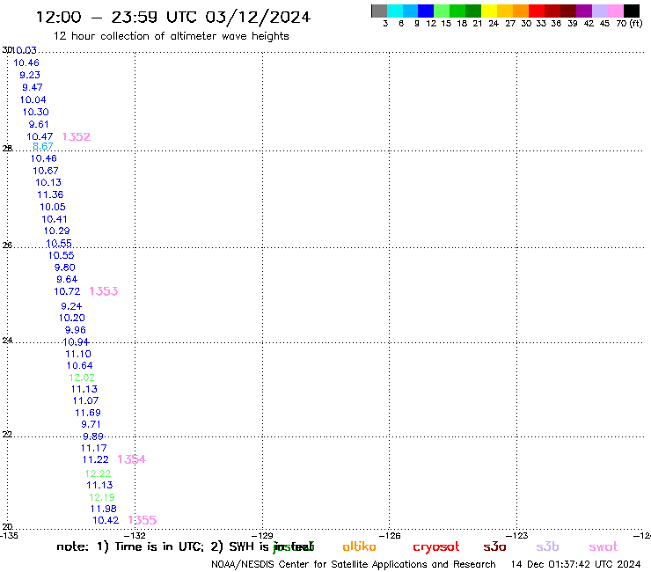Pick the black swatch ending the color scale
This screenshot has height=572, width=651.
tap(631, 11)
